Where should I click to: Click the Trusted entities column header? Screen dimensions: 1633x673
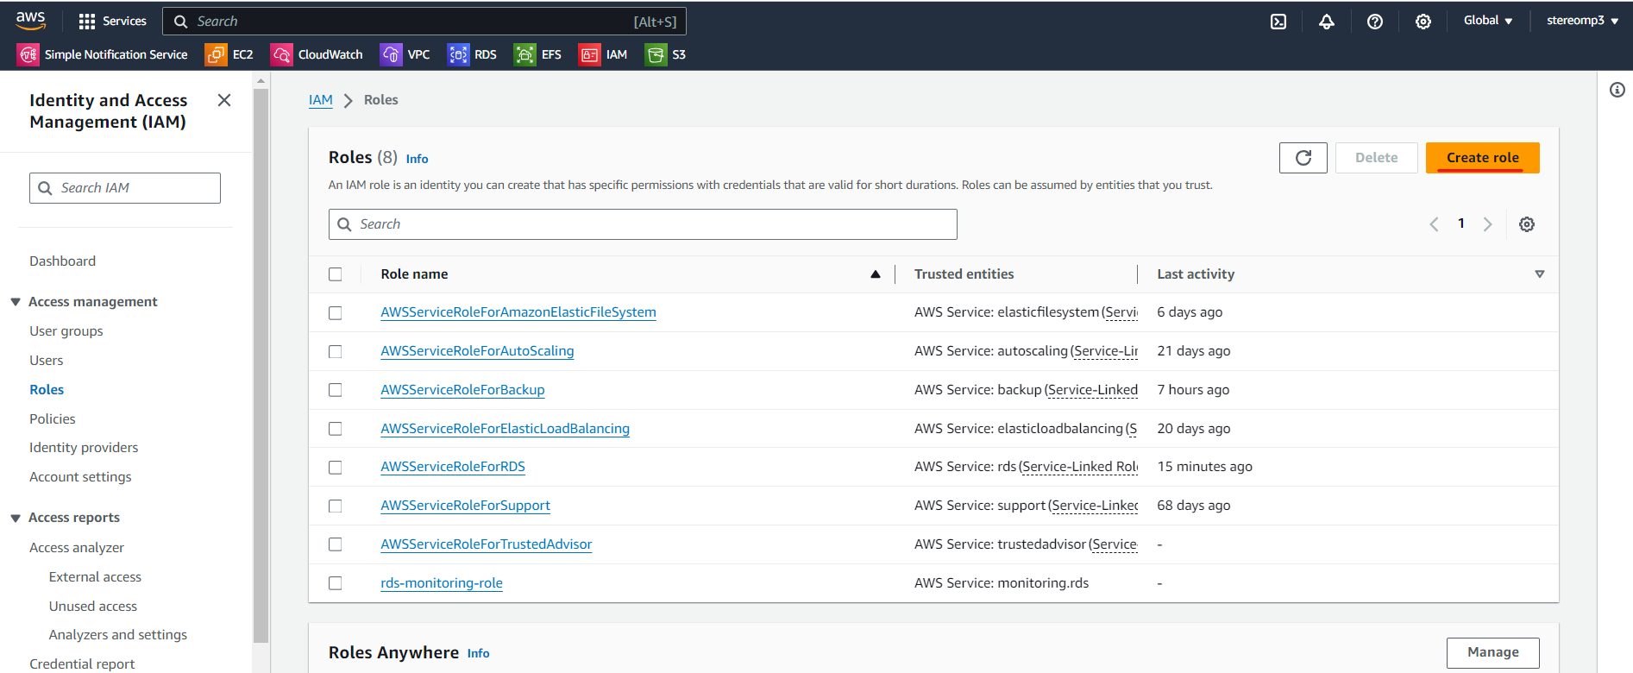tap(964, 274)
